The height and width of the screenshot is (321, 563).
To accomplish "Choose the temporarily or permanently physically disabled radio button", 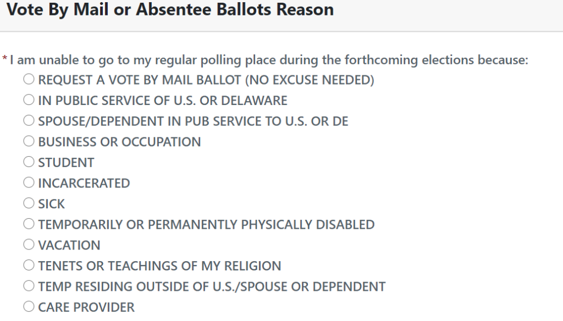I will tap(29, 224).
